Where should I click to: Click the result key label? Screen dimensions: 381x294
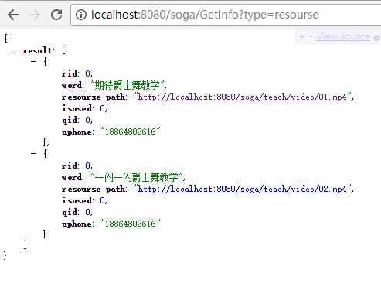click(x=38, y=50)
